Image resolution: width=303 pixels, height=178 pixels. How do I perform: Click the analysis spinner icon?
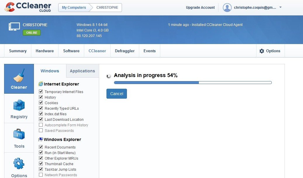coord(109,76)
